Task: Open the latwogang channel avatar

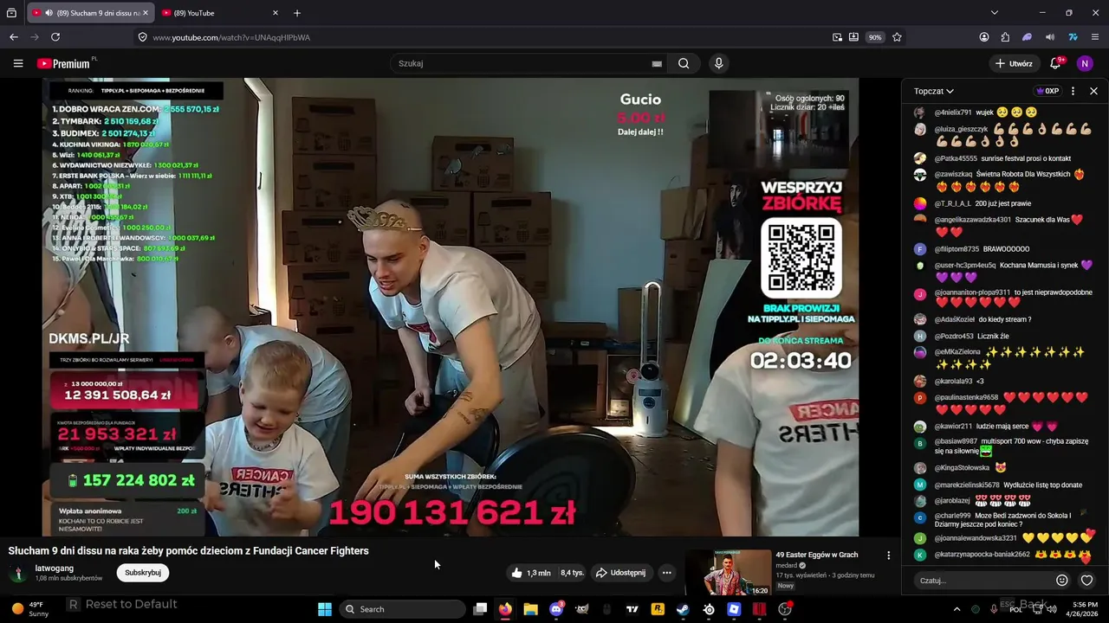Action: (x=17, y=573)
